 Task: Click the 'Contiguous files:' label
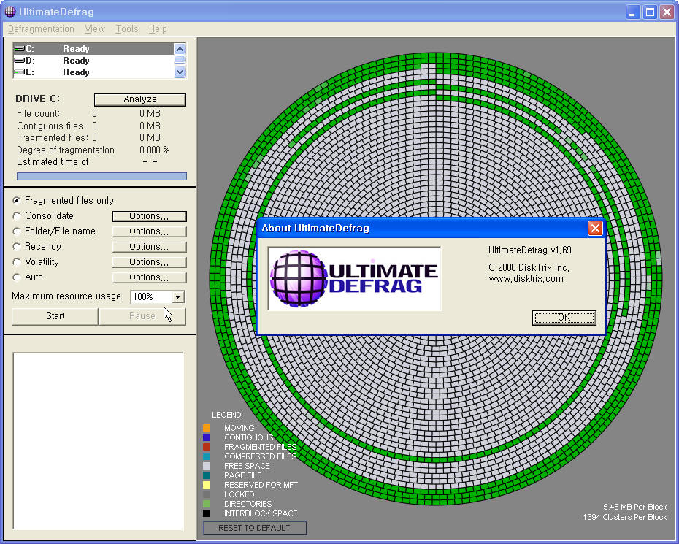[x=51, y=126]
